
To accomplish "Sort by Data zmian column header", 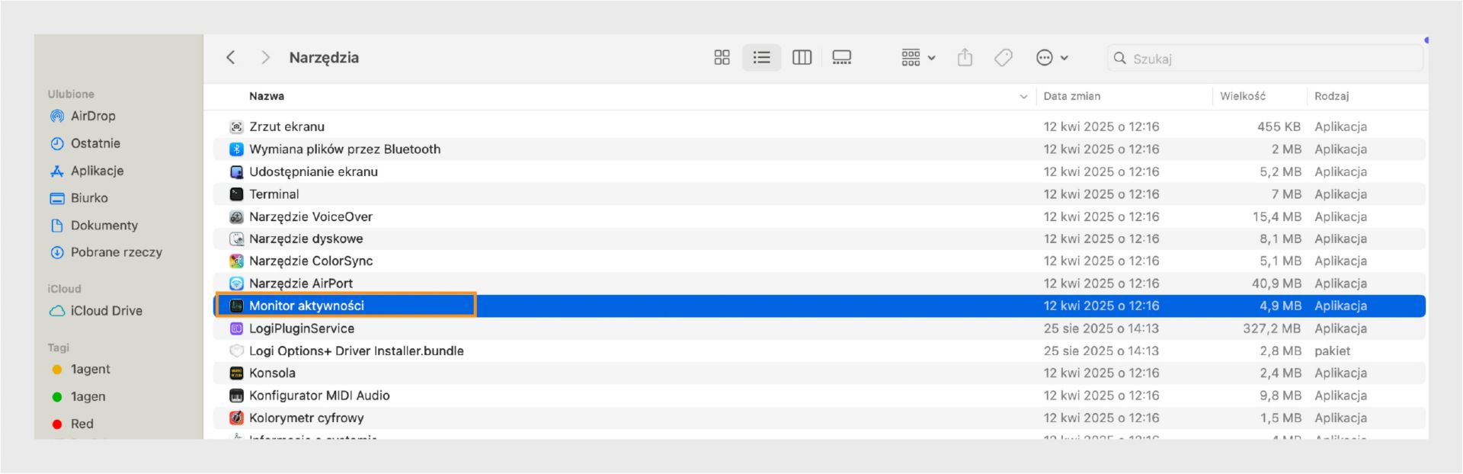I will pos(1071,96).
